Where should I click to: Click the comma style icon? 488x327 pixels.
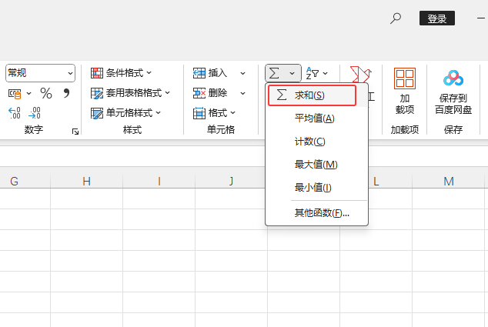point(66,93)
